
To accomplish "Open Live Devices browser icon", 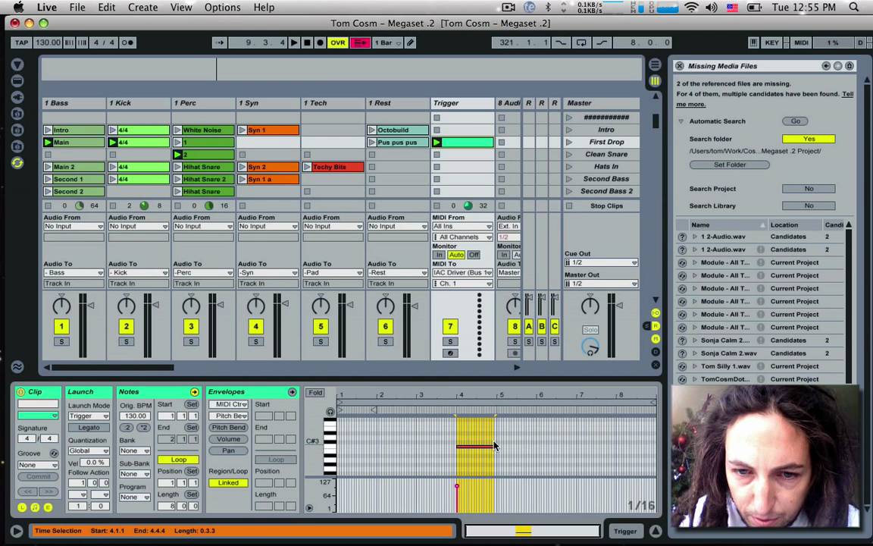I will coord(17,81).
